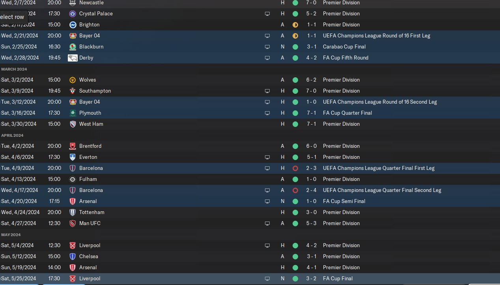Click the Bayer 04 badge in February
Screen dimensions: 500x285
tap(73, 35)
